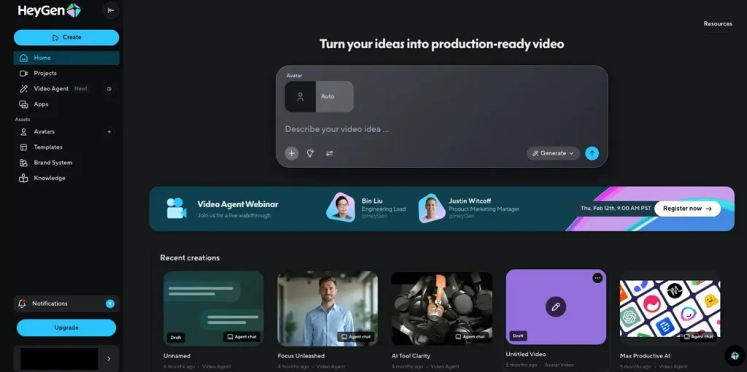Click the plus icon in the prompt box
This screenshot has width=747, height=372.
(x=292, y=153)
